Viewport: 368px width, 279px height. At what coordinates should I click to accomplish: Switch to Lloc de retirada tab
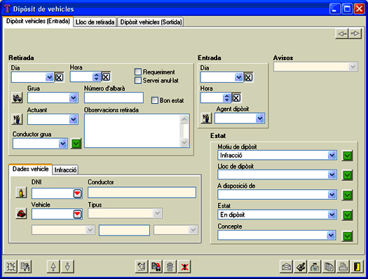pos(95,22)
